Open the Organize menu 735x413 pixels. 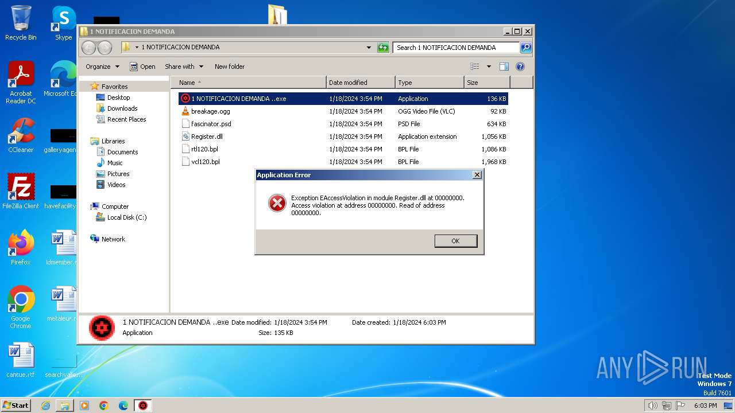pos(102,67)
